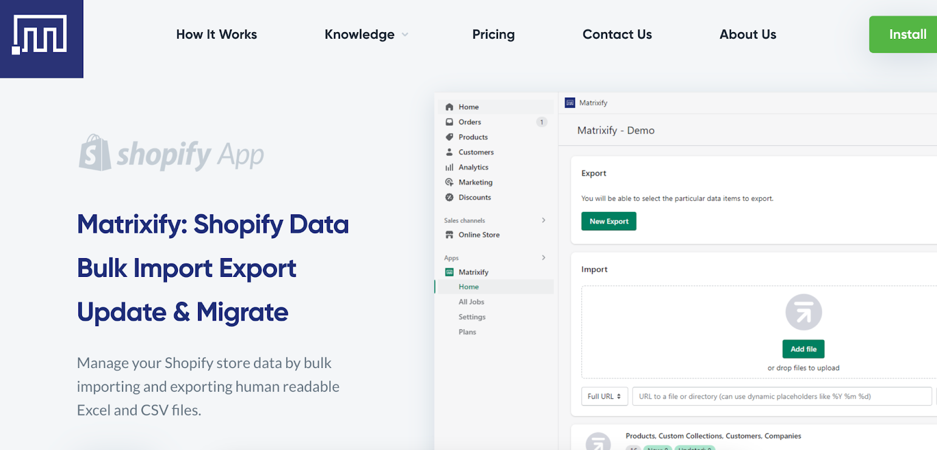Open Online Store under Sales channels
This screenshot has height=450, width=937.
479,235
